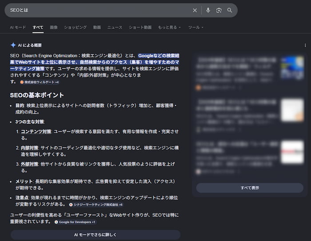
Task: Submit search with magnifying glass icon
Action: [230, 10]
